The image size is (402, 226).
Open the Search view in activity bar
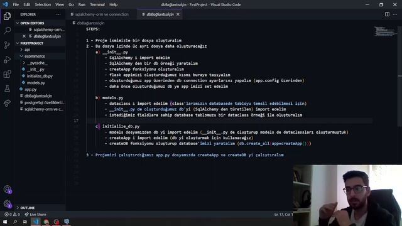[x=7, y=31]
